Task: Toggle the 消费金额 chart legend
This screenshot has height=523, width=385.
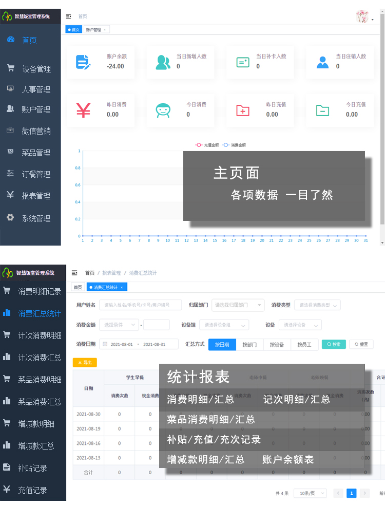Action: click(234, 145)
